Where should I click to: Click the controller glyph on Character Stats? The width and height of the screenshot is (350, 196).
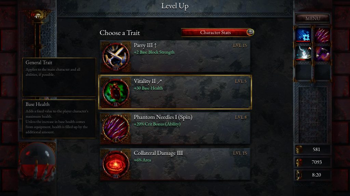pyautogui.click(x=250, y=32)
